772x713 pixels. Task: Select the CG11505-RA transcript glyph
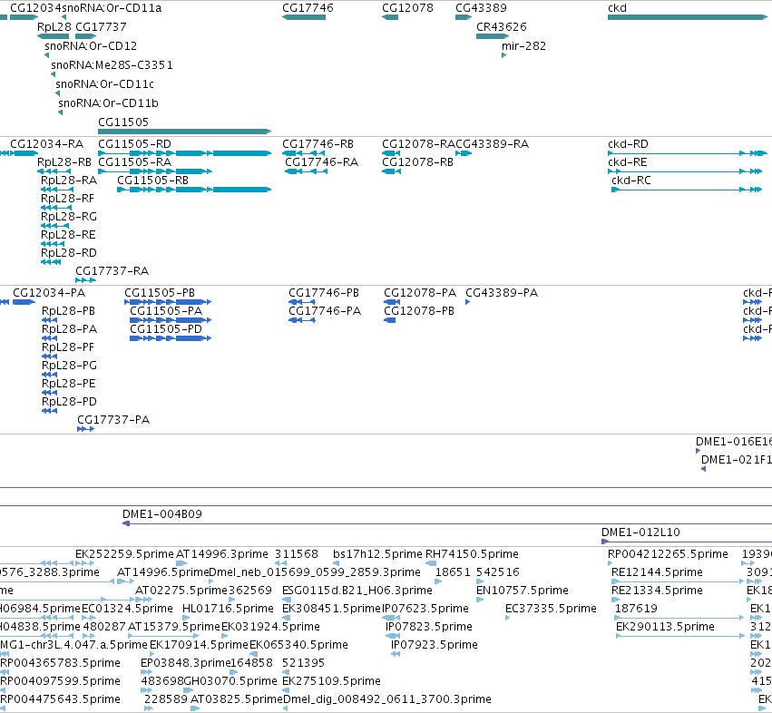[155, 171]
